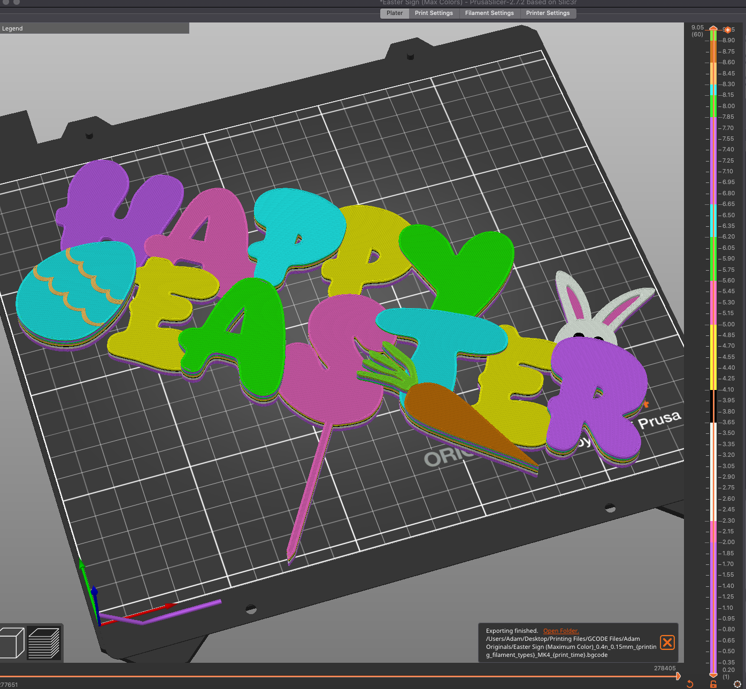The height and width of the screenshot is (689, 746).
Task: Click the 8.00 height mark on the layer ruler
Action: click(728, 106)
